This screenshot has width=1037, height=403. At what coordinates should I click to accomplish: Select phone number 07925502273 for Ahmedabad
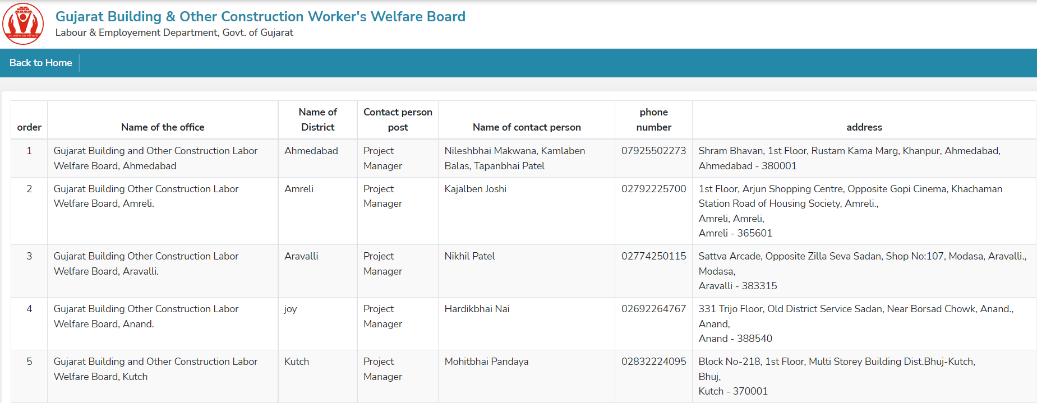coord(653,151)
